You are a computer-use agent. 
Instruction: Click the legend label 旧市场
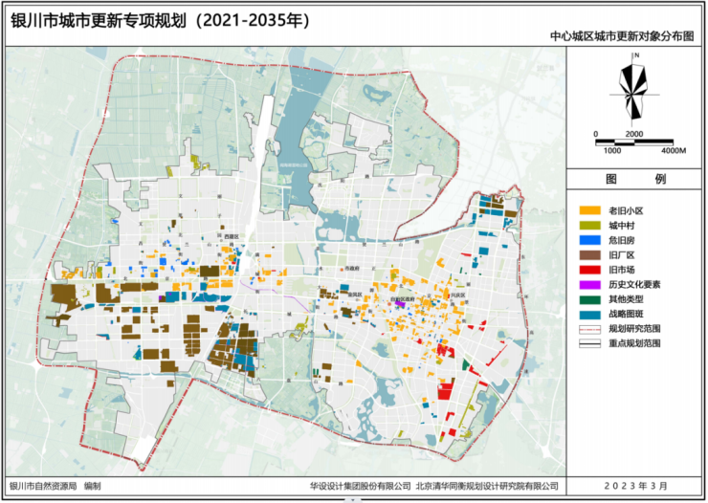point(621,270)
